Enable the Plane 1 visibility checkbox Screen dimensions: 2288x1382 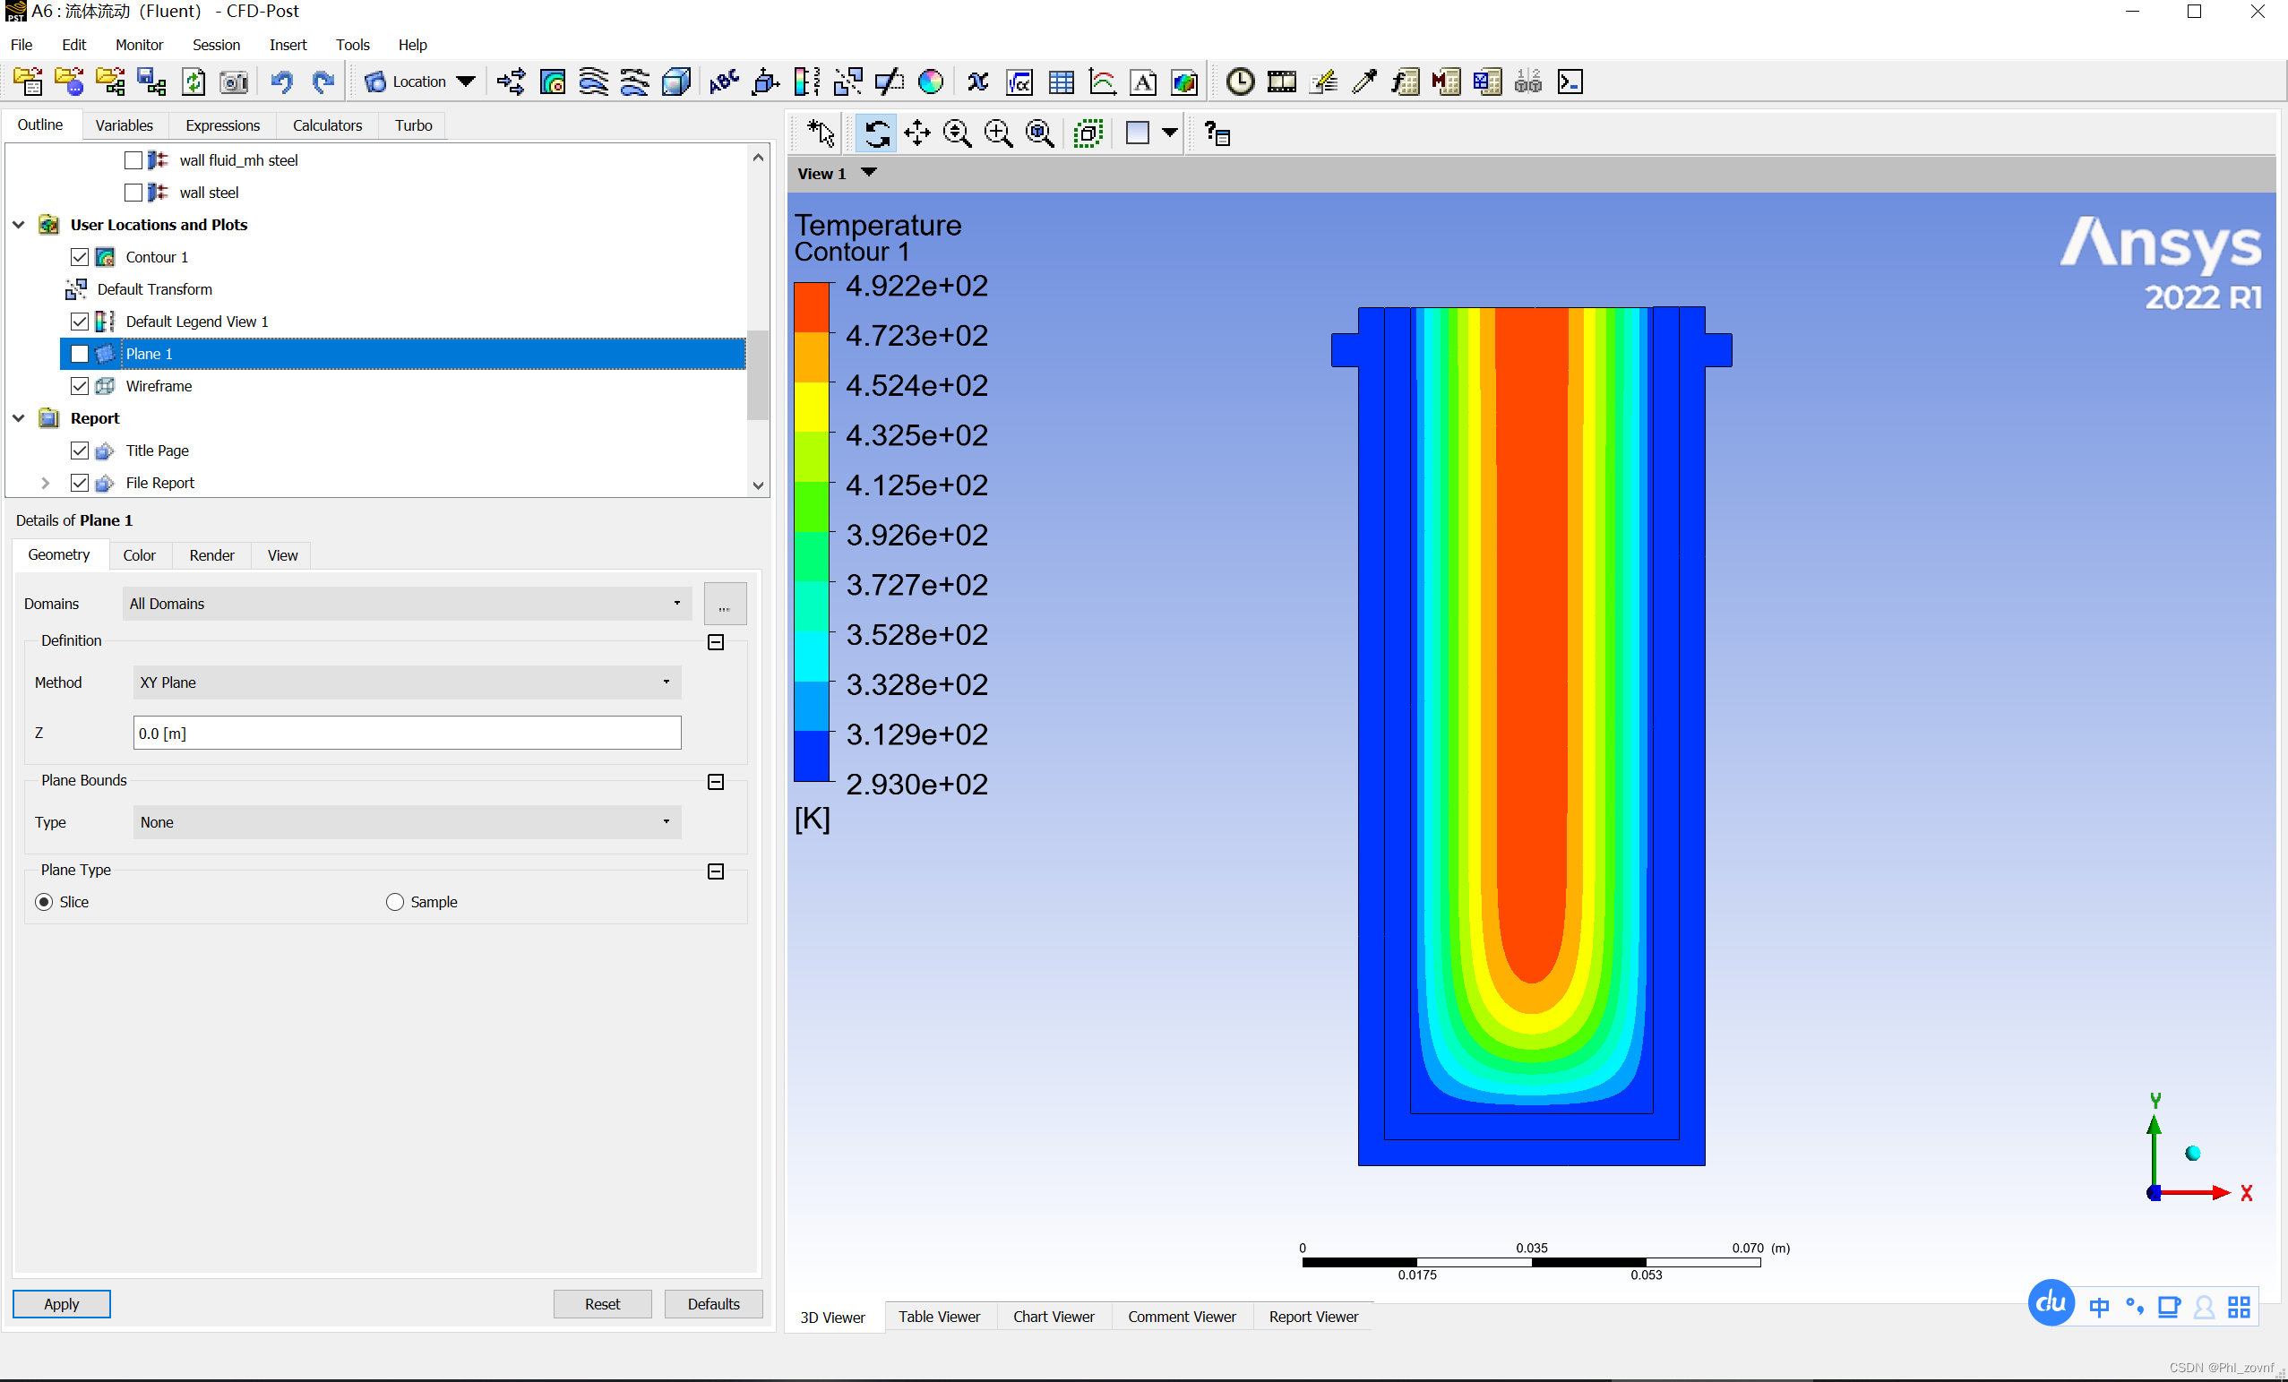point(80,354)
